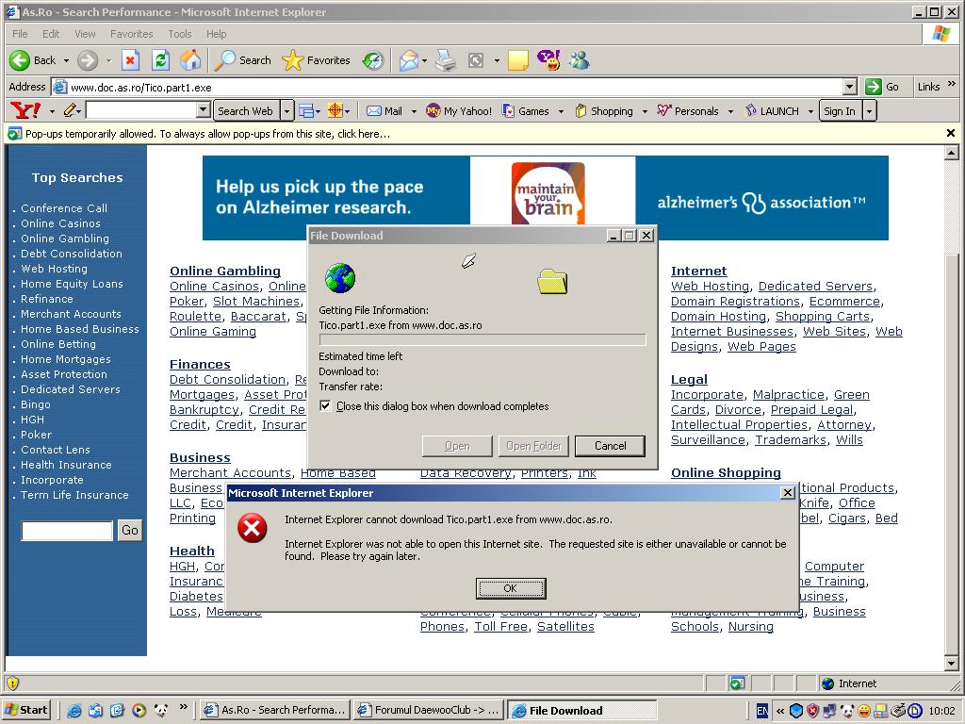
Task: Click the Sign In button on Yahoo toolbar
Action: coord(840,111)
